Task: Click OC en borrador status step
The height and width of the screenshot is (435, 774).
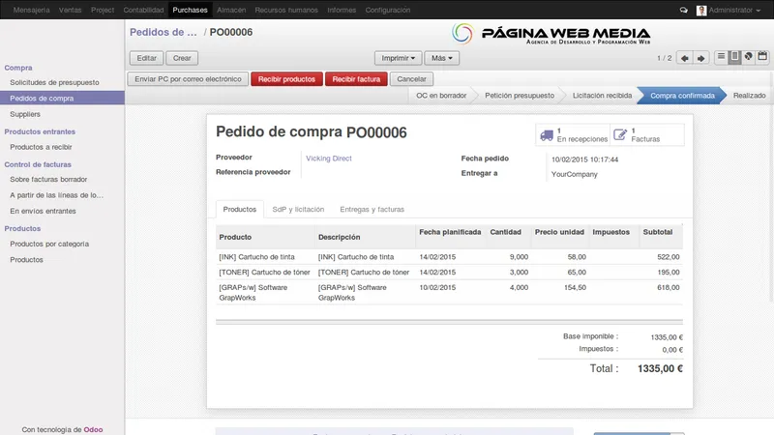Action: point(441,96)
